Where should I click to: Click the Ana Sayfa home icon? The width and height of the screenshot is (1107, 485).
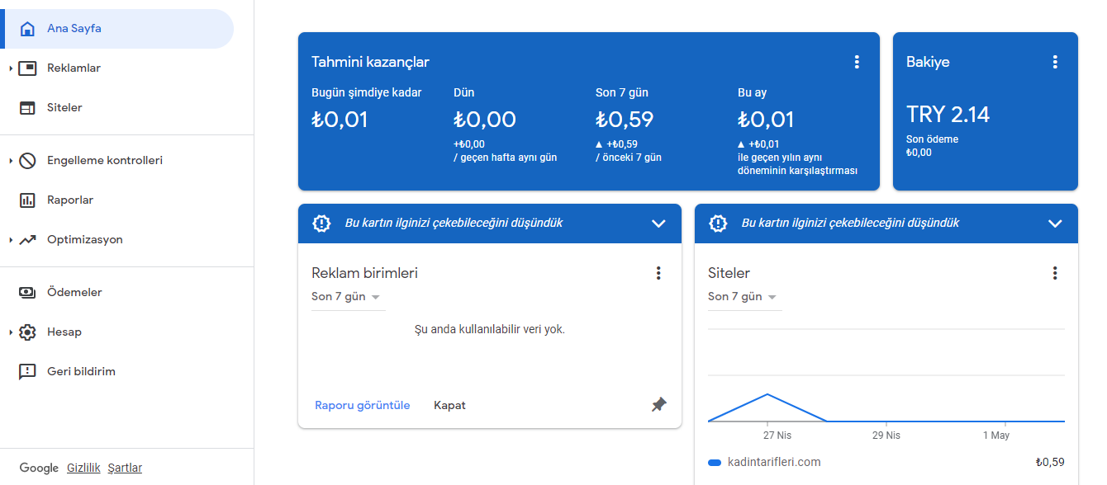pos(27,29)
